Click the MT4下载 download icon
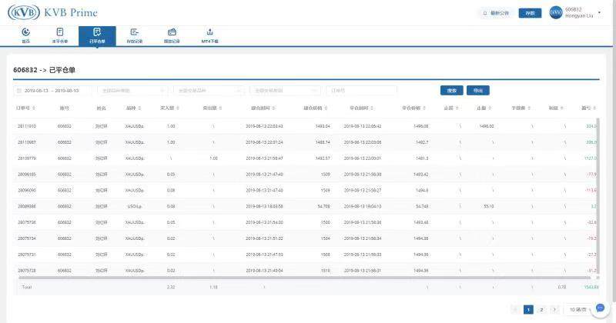 [x=209, y=35]
